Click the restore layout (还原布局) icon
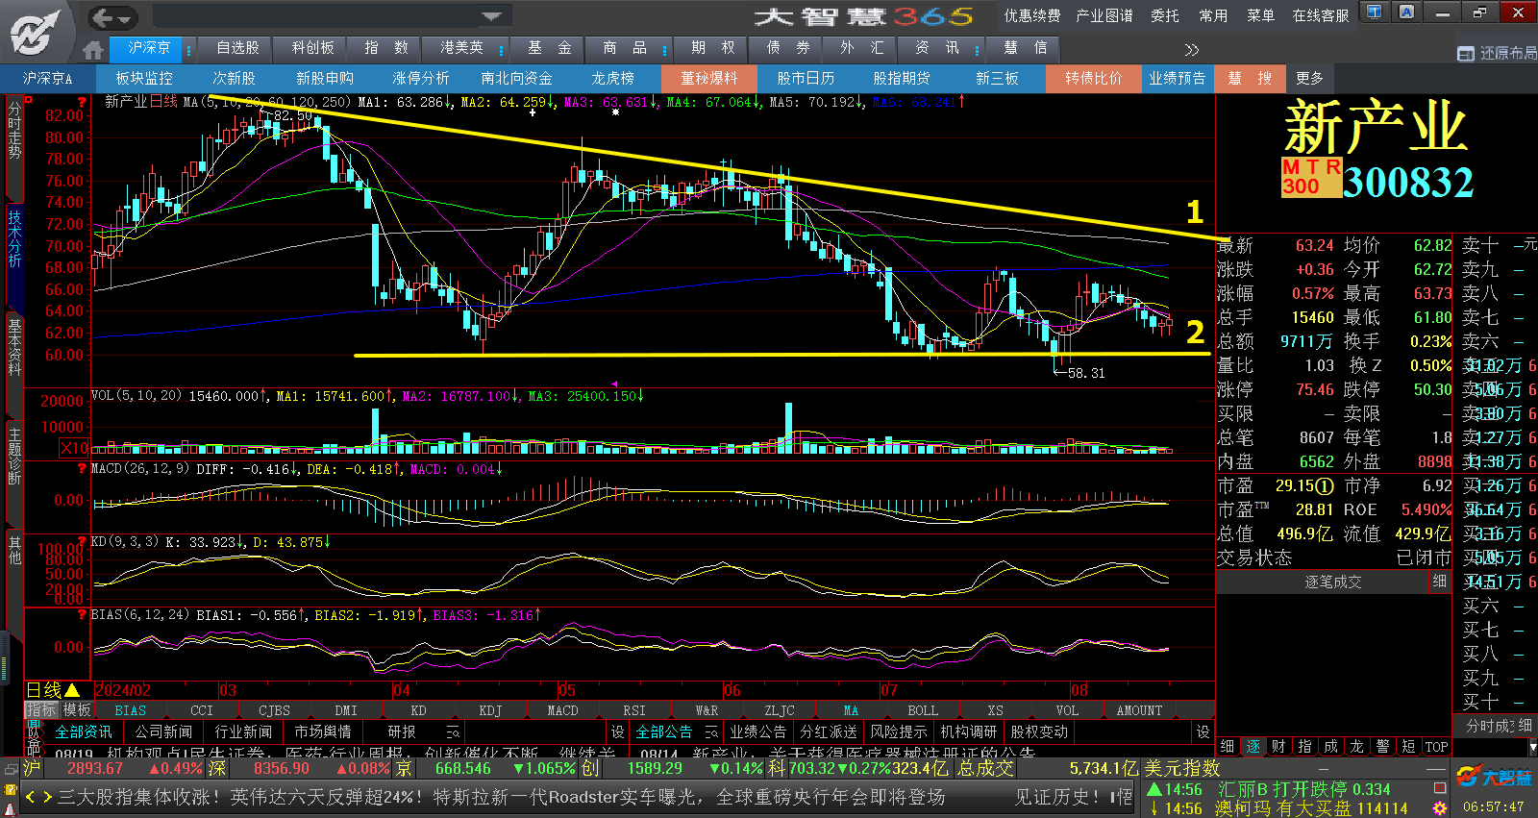 [1465, 54]
